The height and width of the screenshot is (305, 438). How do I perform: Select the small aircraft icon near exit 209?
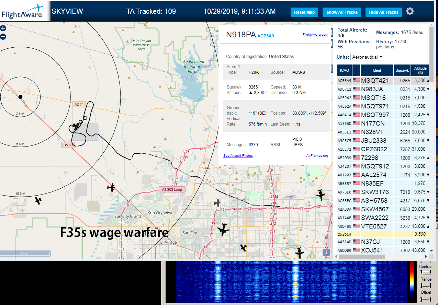click(244, 247)
